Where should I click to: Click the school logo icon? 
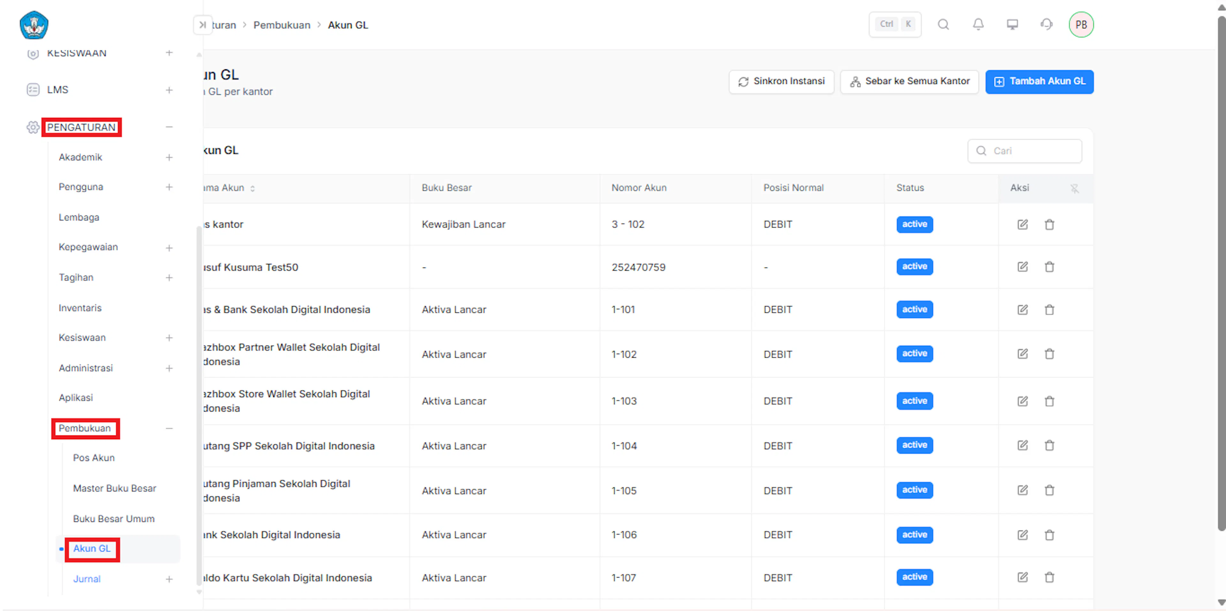(x=34, y=25)
